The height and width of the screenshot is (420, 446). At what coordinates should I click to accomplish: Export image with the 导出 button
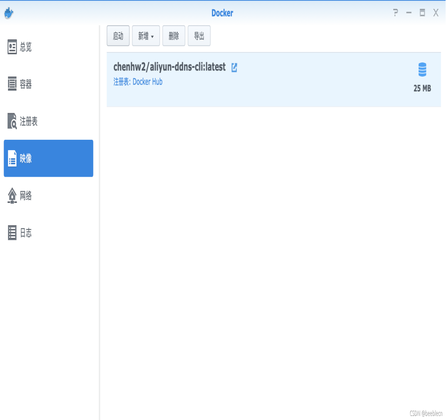point(199,36)
